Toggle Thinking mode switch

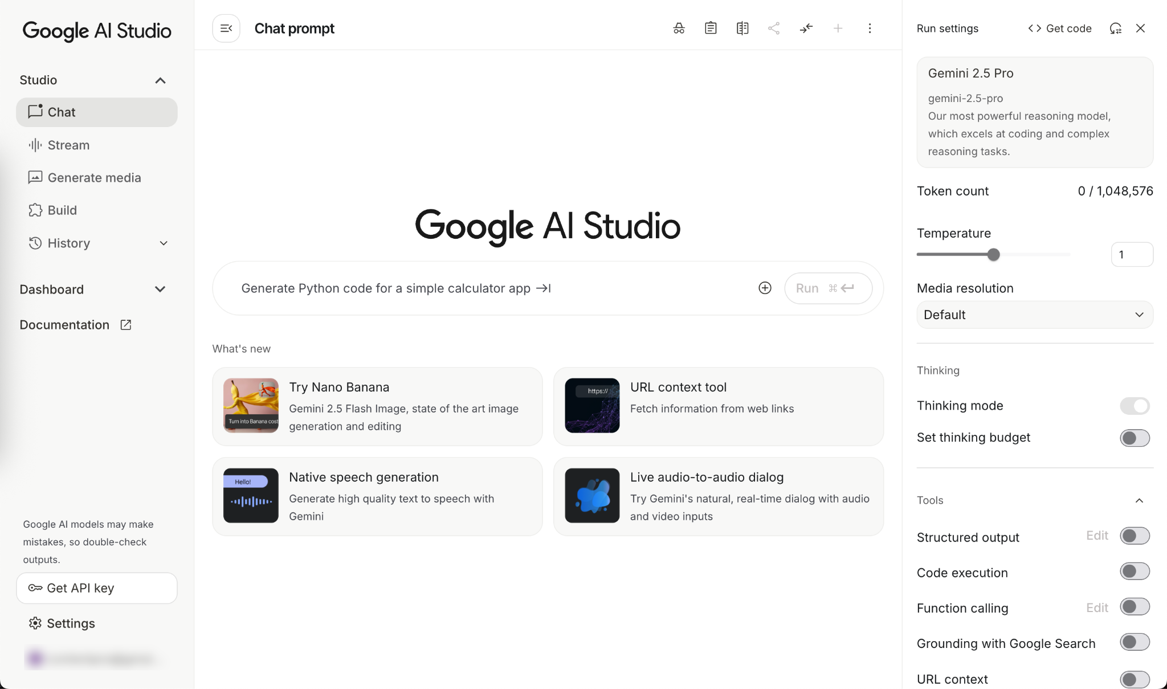click(1135, 406)
